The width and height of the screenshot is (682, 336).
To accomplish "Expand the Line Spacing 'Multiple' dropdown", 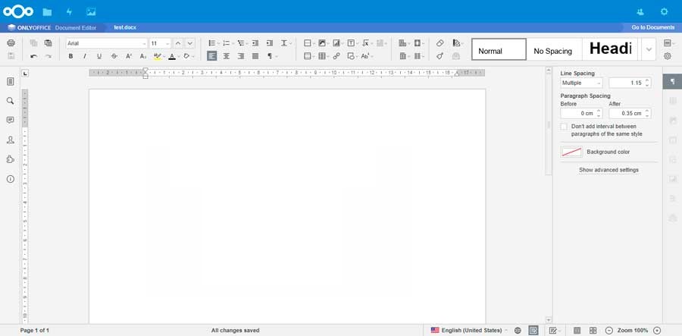I will click(x=599, y=83).
